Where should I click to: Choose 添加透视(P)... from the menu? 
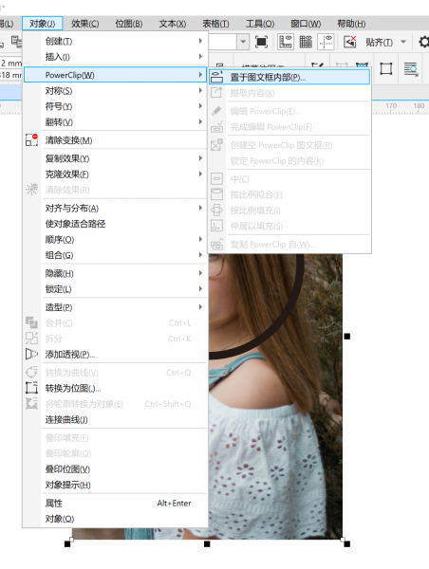click(x=115, y=354)
